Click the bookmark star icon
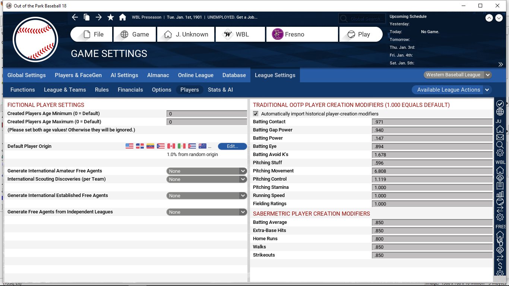The width and height of the screenshot is (509, 286). 111,17
